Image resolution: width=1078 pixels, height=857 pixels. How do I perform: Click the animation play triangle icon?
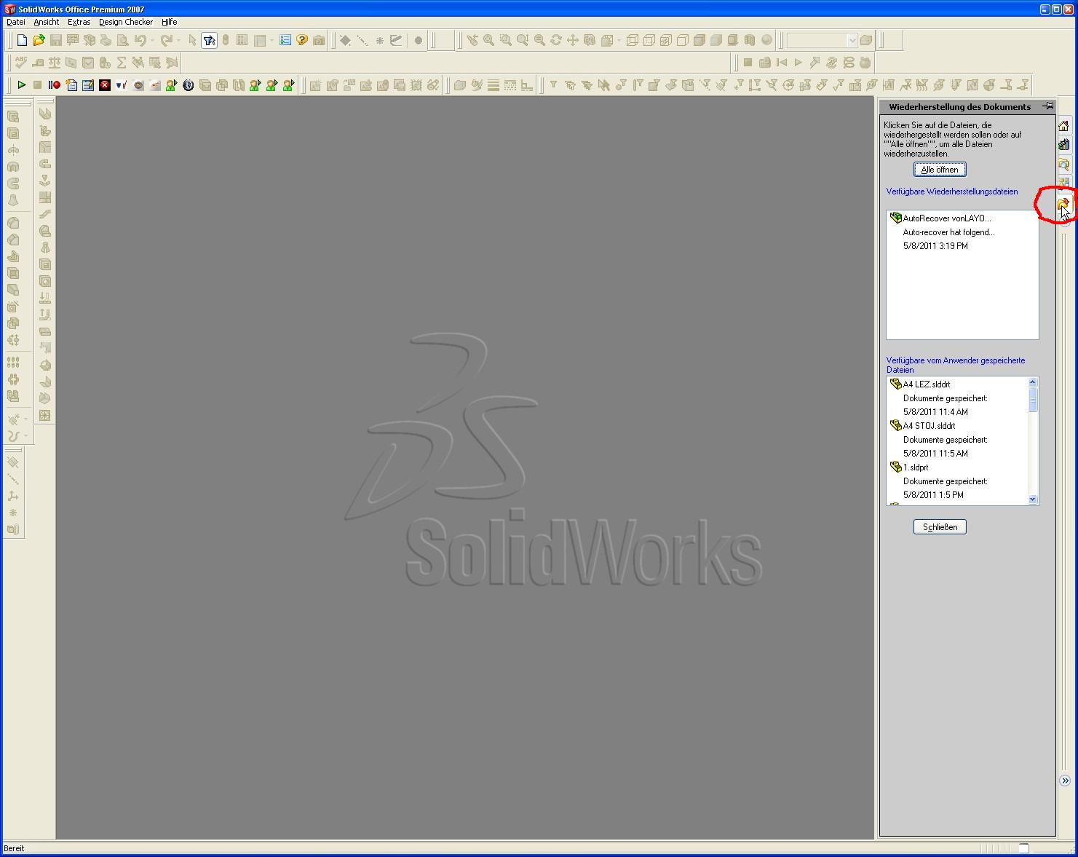point(798,63)
